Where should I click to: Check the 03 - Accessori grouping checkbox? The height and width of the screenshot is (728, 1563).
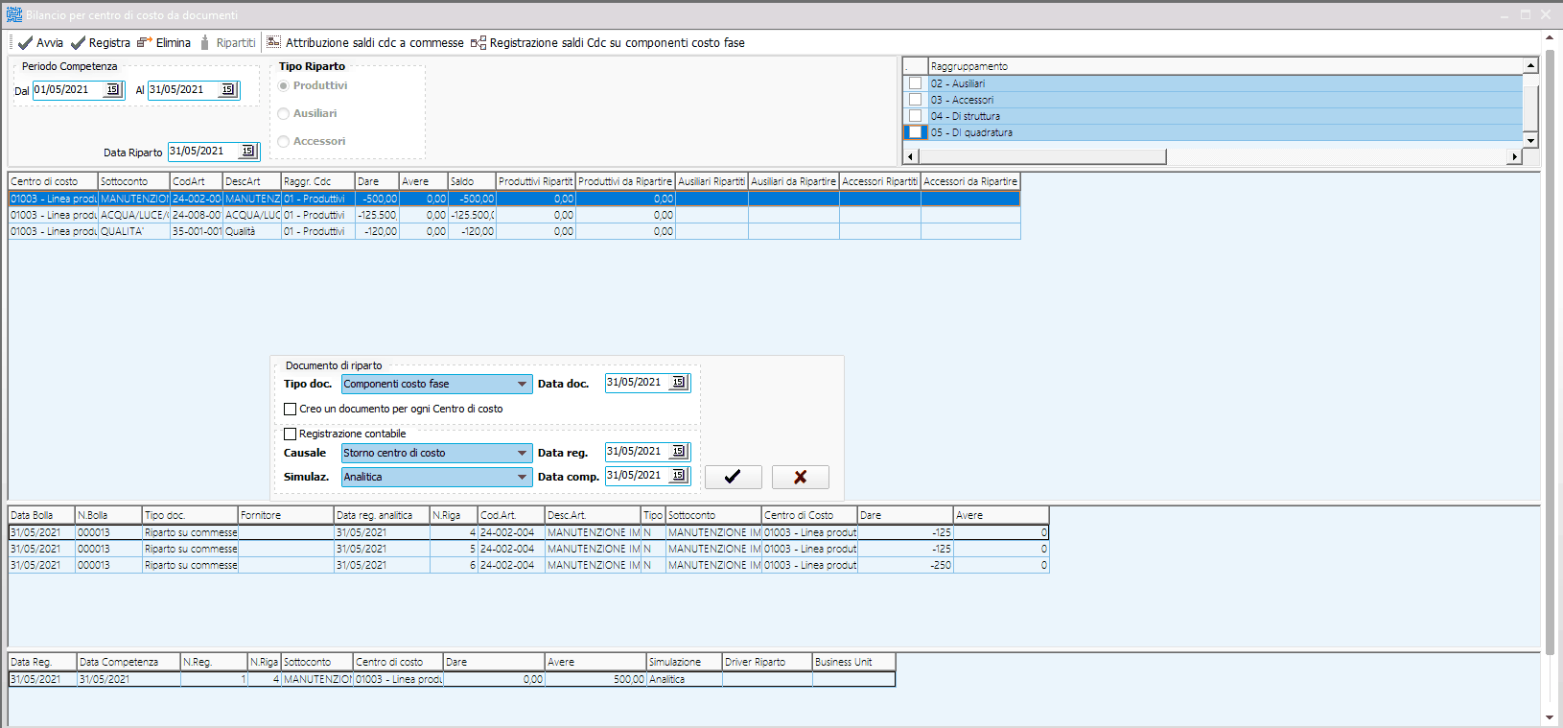tap(915, 100)
